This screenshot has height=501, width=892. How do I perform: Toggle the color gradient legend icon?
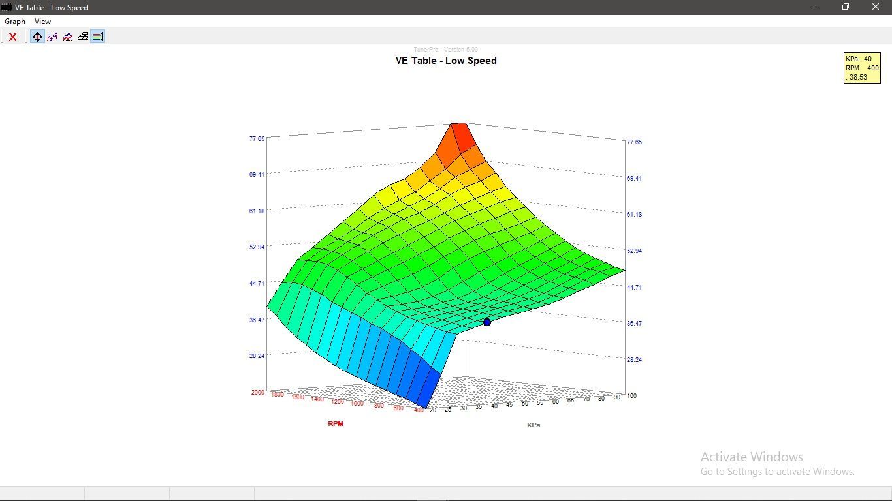97,37
